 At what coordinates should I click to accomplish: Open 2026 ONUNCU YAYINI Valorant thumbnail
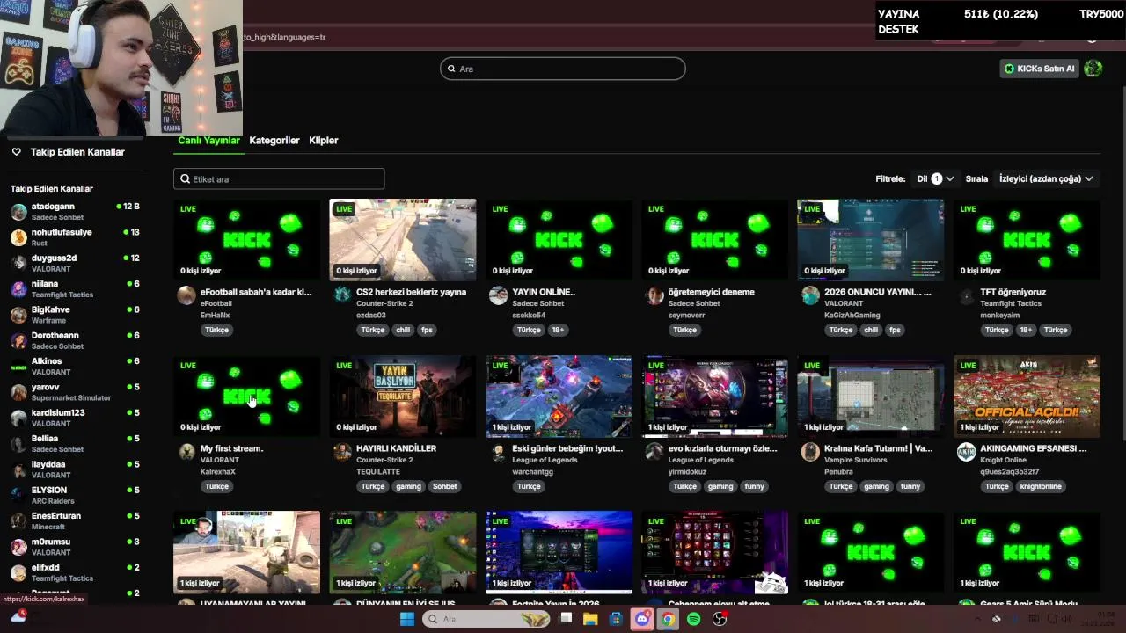pos(870,240)
